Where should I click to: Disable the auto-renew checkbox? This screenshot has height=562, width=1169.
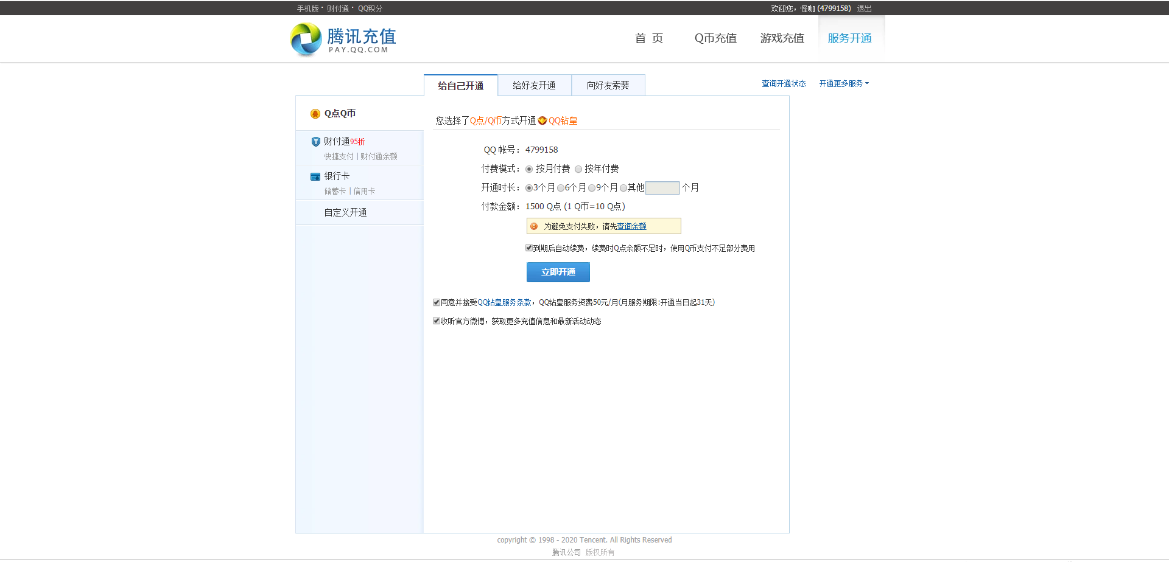[x=529, y=248]
